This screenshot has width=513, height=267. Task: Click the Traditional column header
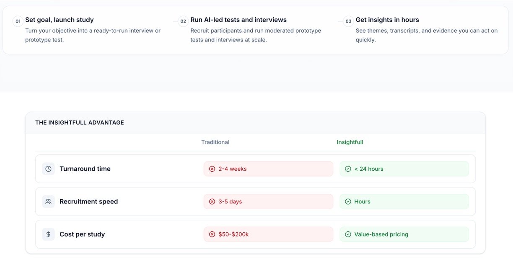coord(215,142)
